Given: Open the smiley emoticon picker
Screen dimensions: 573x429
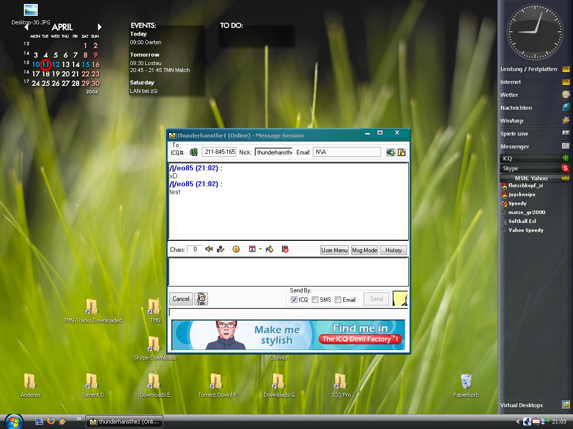Looking at the screenshot, I should tap(236, 249).
